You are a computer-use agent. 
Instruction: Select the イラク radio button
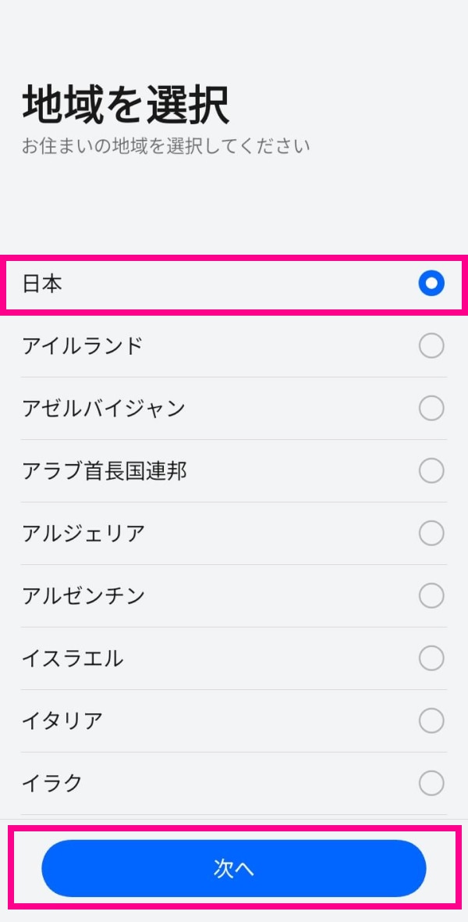[x=431, y=783]
